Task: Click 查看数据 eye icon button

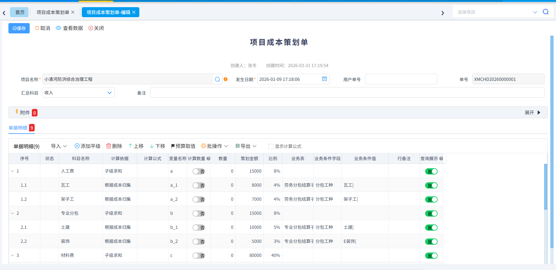Action: tap(69, 28)
